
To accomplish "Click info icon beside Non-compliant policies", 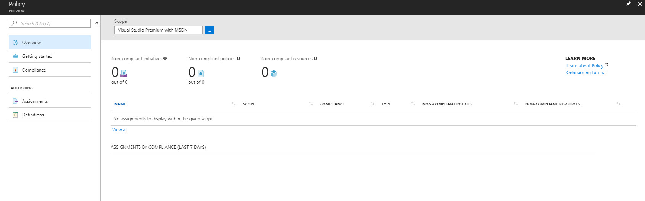I will tap(238, 59).
